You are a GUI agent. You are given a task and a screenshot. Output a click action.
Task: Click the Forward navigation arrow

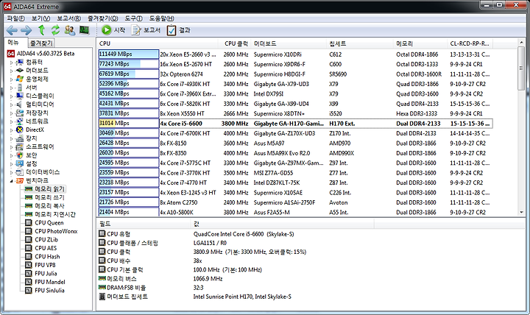pos(26,30)
